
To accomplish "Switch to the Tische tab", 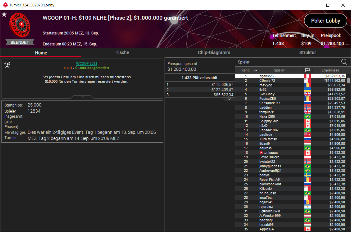I will pos(122,52).
